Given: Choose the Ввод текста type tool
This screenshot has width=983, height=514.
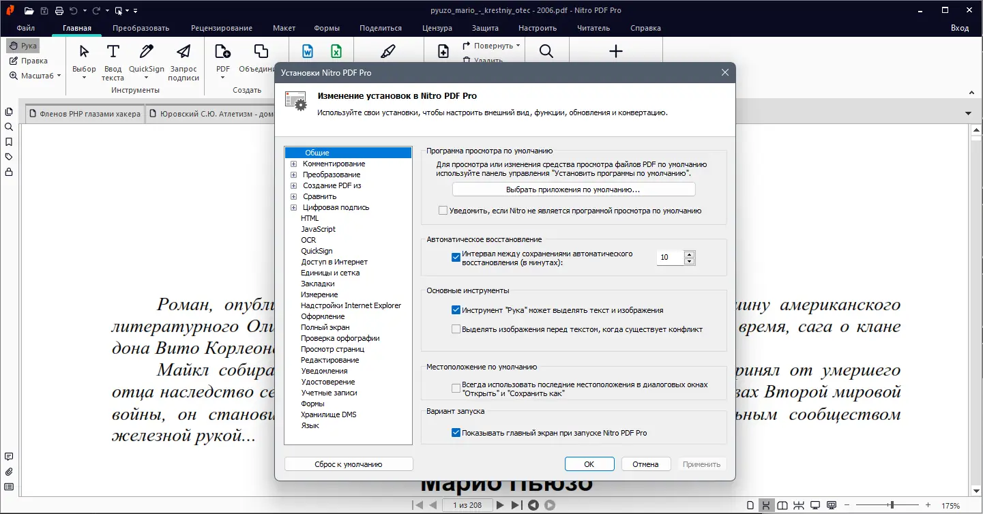Looking at the screenshot, I should coord(113,61).
